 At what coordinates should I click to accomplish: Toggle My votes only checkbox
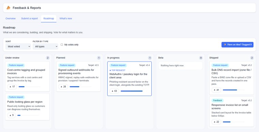[62, 45]
